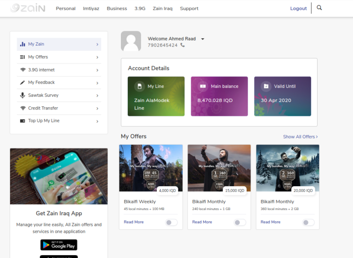Click the 15,000 IQD price tag
Image resolution: width=353 pixels, height=258 pixels.
point(234,191)
